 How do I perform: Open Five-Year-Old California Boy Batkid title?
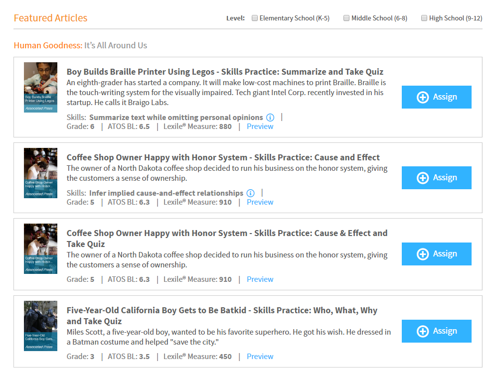(222, 316)
